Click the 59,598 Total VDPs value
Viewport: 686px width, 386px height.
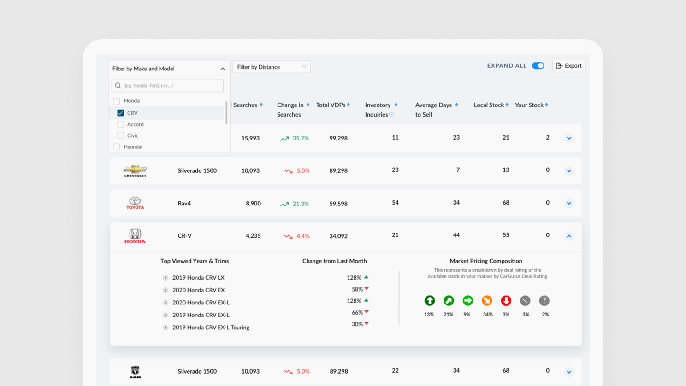tap(338, 204)
